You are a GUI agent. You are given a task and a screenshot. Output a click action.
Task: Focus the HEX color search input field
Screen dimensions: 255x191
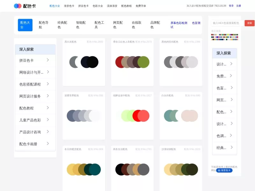[227, 23]
